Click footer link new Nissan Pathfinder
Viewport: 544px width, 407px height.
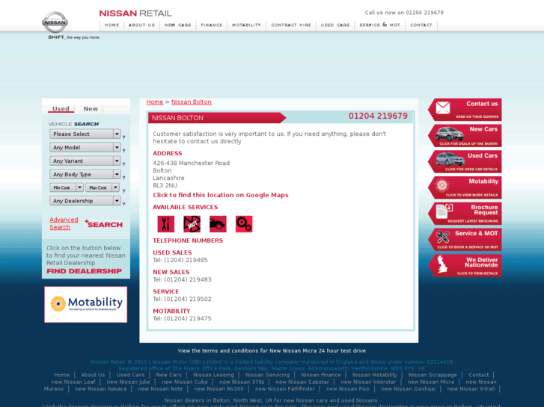[285, 388]
